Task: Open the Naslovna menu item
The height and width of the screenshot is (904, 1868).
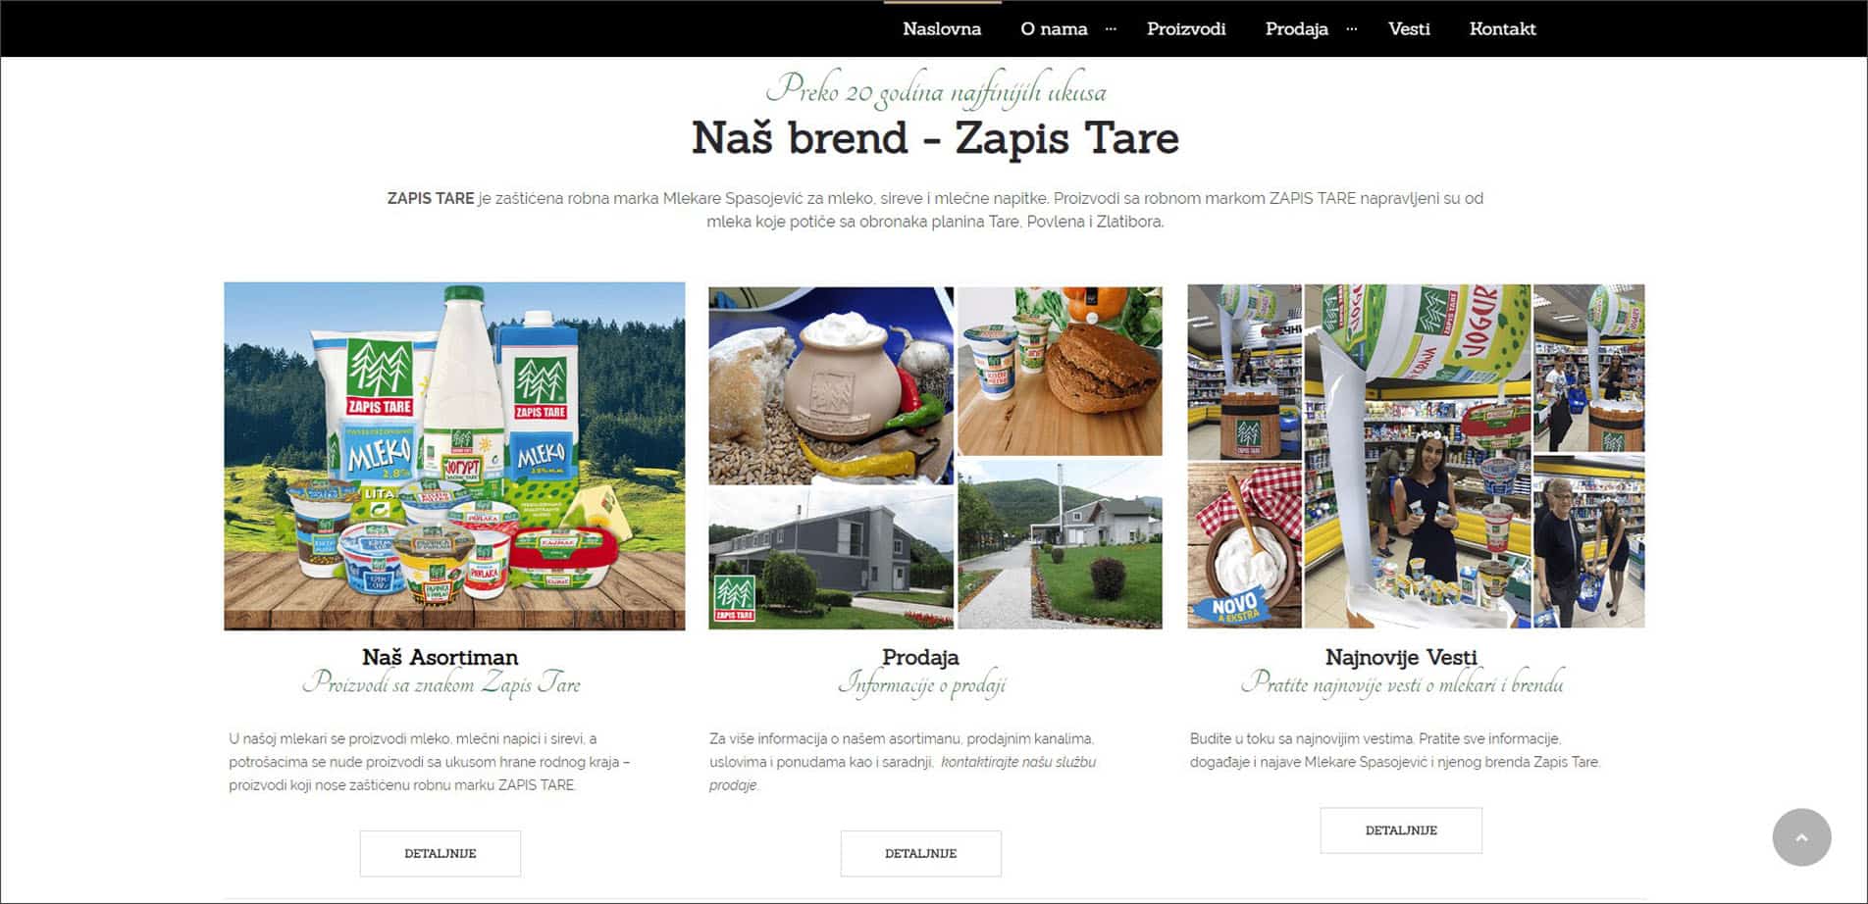Action: point(942,29)
